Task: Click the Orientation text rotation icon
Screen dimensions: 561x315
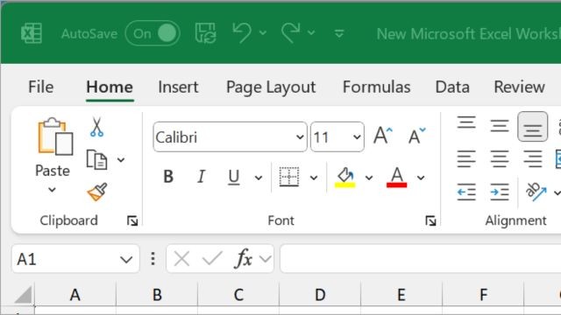Action: [536, 192]
